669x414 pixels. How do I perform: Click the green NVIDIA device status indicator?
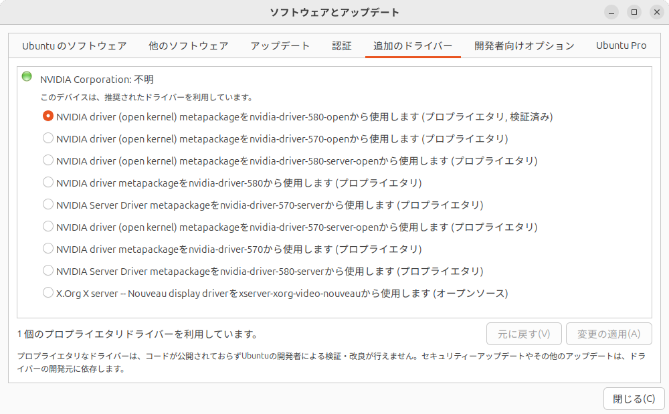[26, 76]
